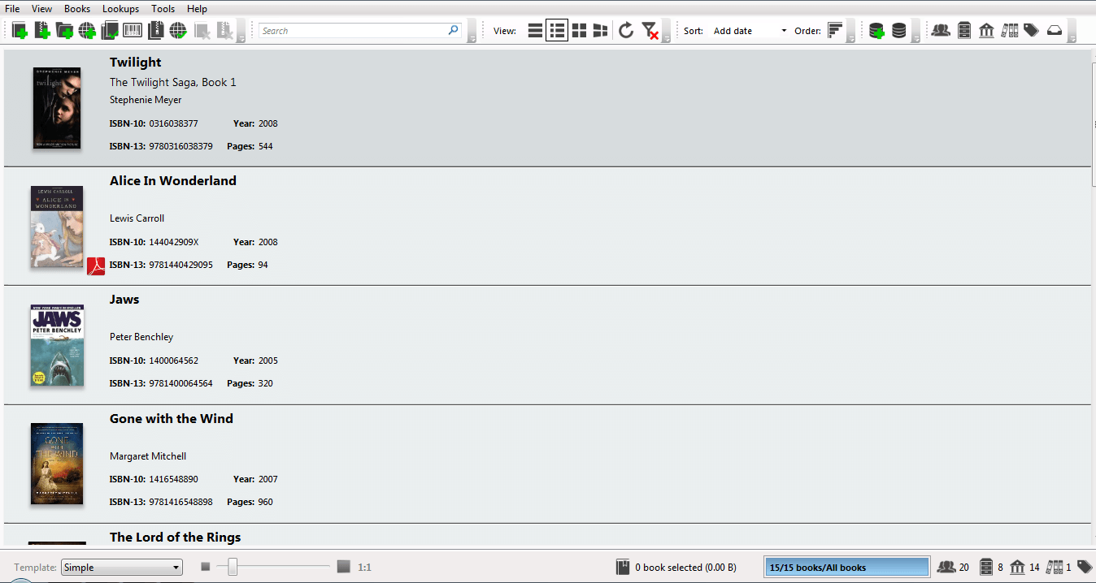
Task: Switch to the thumbnails grid view
Action: pos(579,31)
